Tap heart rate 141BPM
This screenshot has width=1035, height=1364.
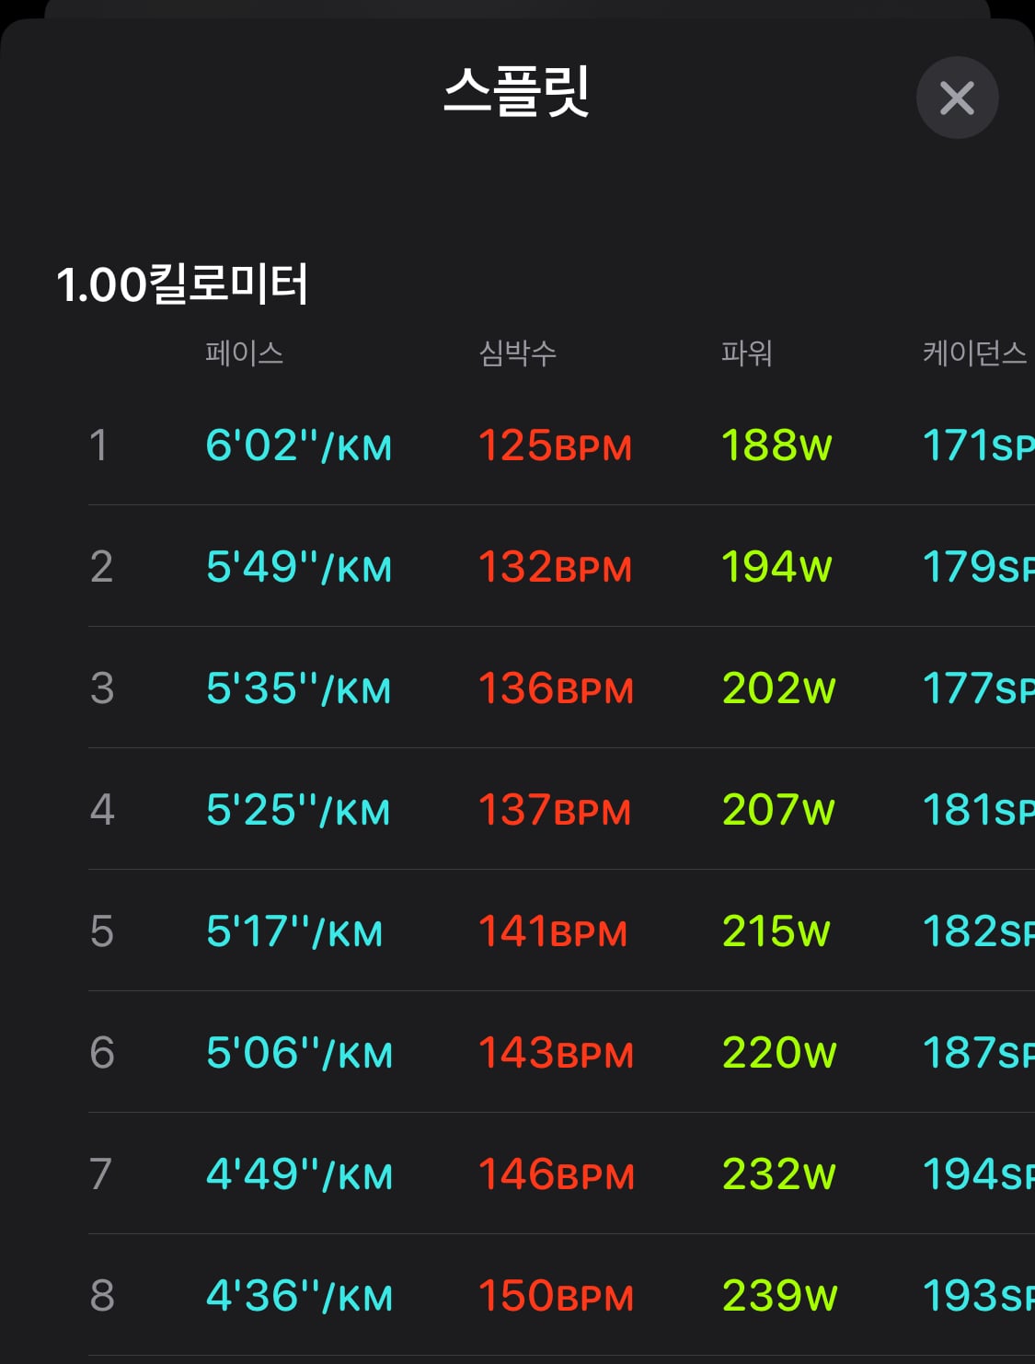553,931
